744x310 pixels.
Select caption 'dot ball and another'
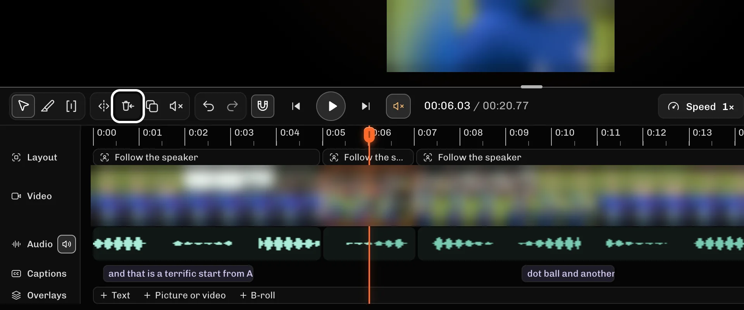(568, 274)
